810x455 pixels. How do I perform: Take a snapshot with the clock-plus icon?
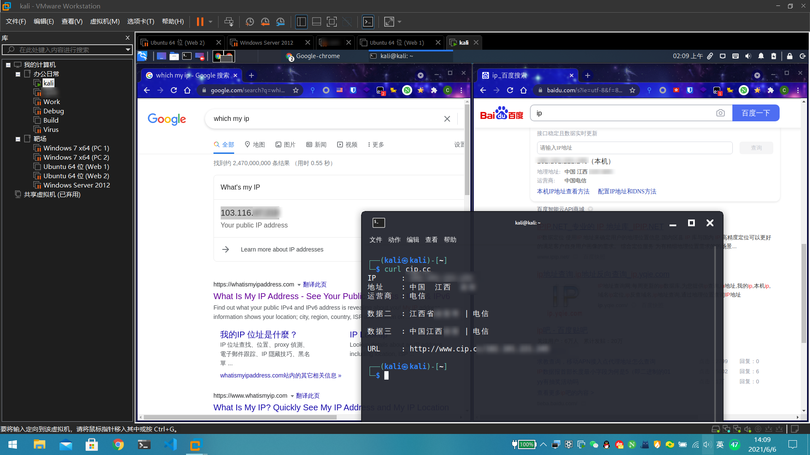coord(250,21)
